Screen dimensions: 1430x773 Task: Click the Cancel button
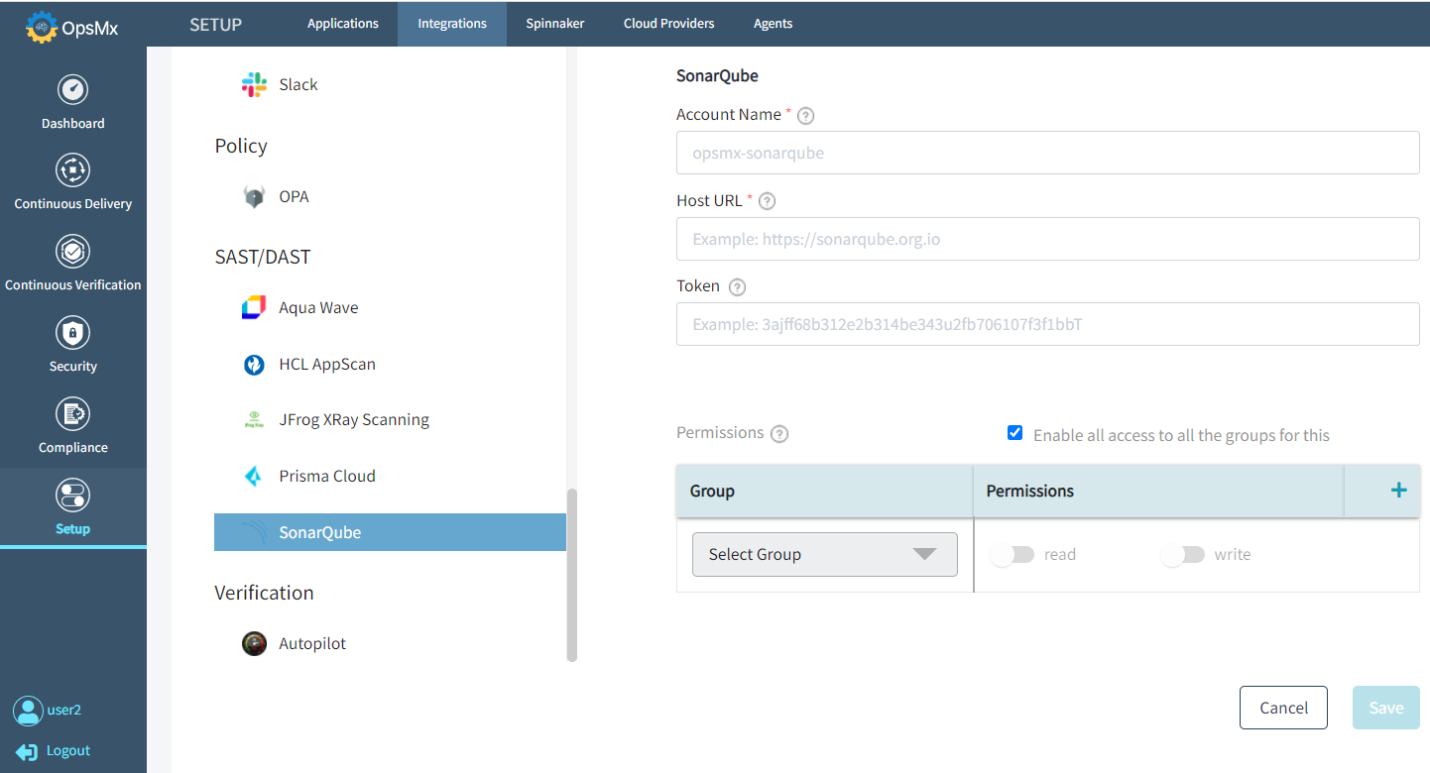[1283, 707]
